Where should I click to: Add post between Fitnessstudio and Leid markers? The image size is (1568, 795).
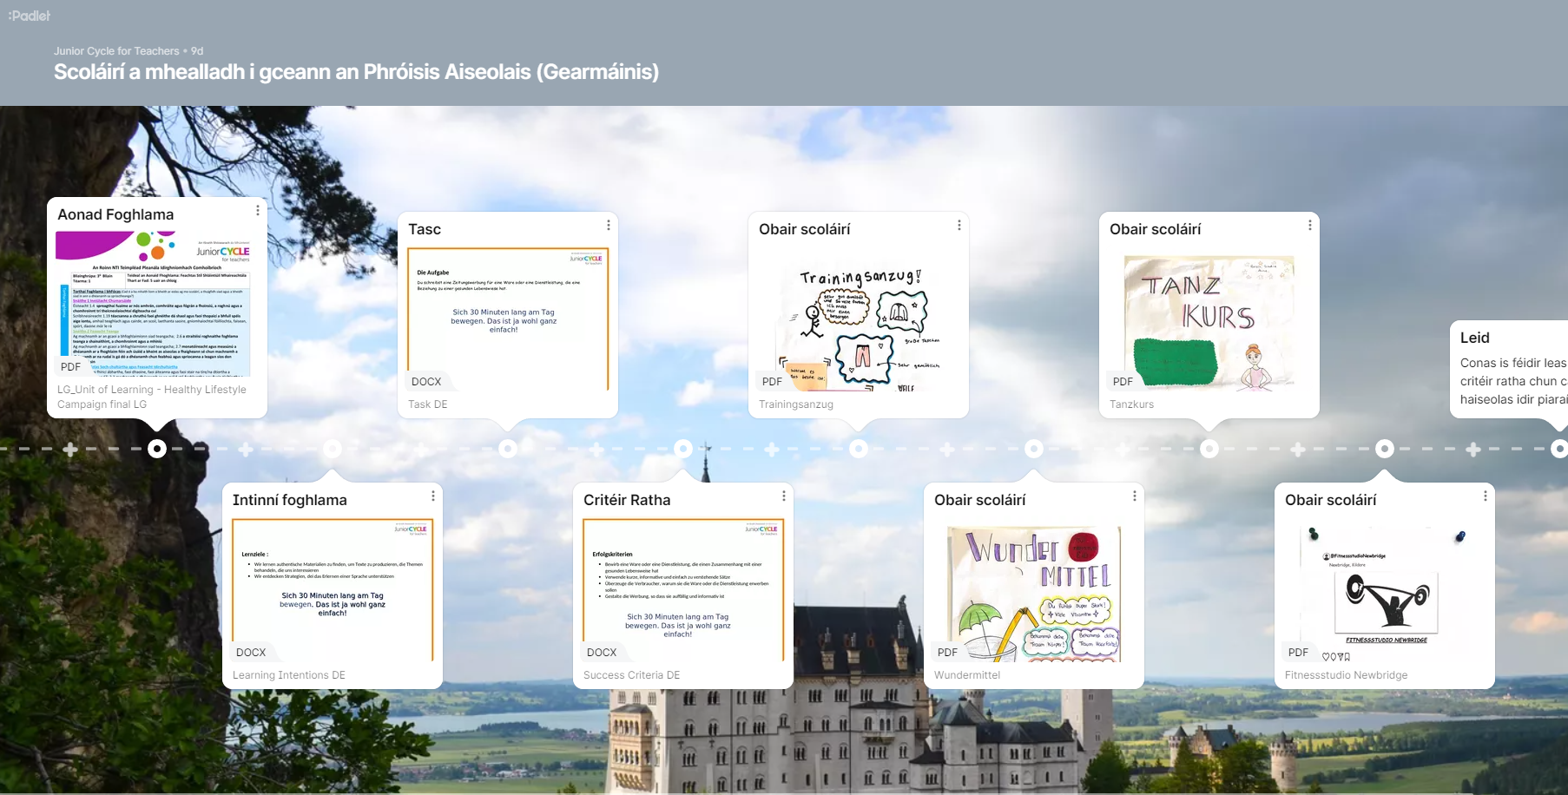(1473, 449)
